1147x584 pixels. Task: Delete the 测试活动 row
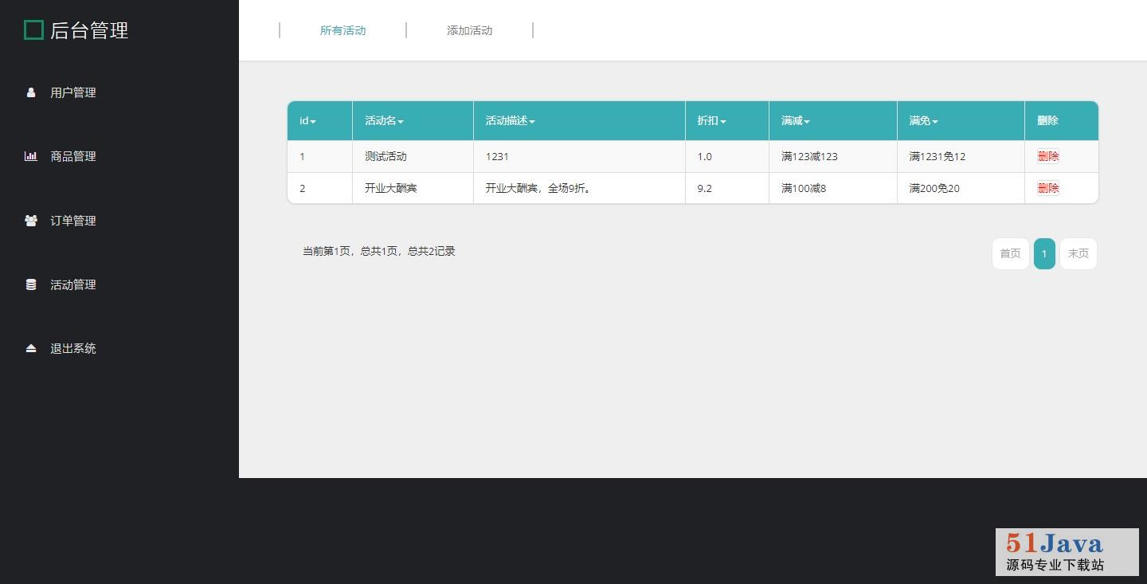tap(1048, 156)
